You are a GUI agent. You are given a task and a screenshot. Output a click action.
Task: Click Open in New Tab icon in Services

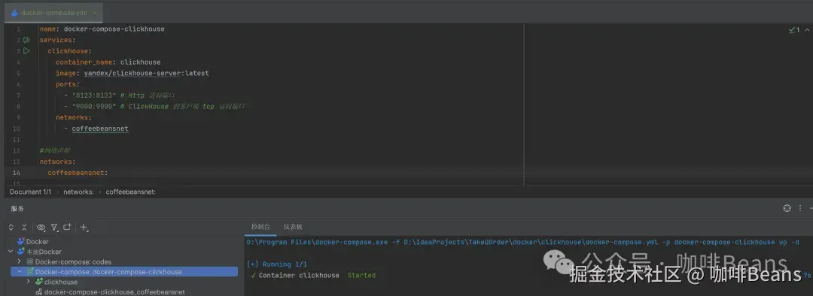(68, 227)
